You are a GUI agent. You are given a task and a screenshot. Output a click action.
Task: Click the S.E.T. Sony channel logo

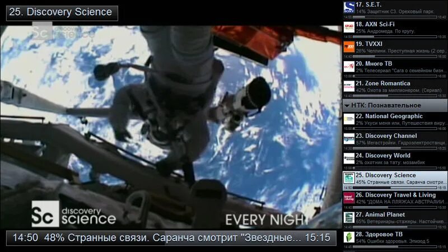click(349, 7)
